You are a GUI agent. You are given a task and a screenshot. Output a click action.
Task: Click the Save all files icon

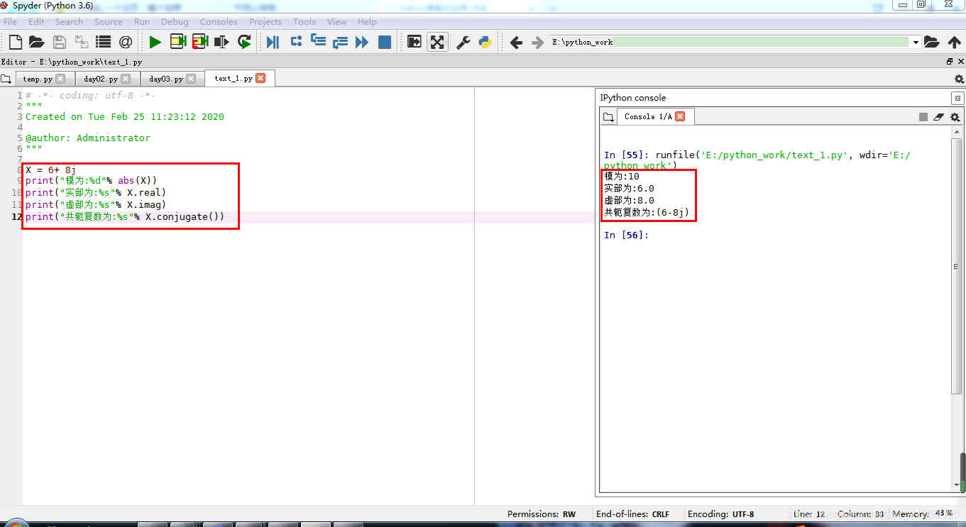[82, 43]
